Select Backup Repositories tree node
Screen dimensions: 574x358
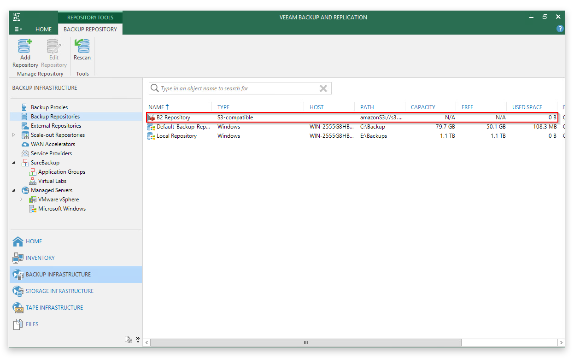(x=55, y=117)
